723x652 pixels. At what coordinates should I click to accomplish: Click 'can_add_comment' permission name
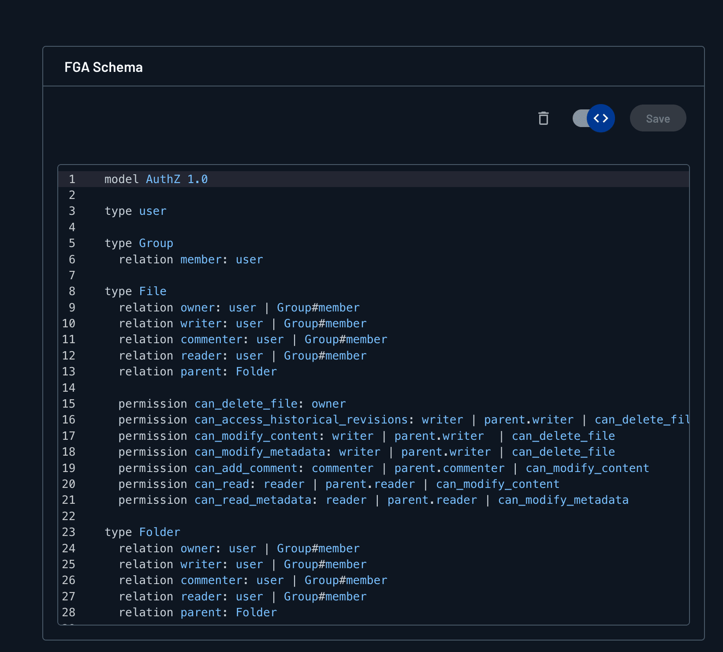[246, 468]
